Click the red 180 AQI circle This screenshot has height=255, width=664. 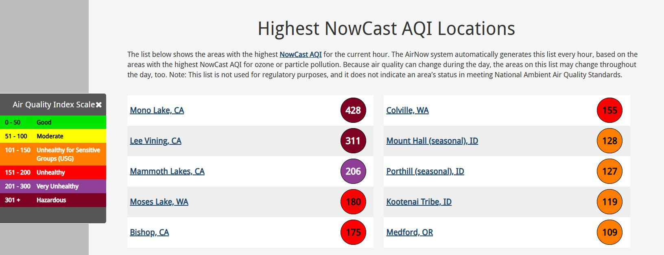coord(353,202)
